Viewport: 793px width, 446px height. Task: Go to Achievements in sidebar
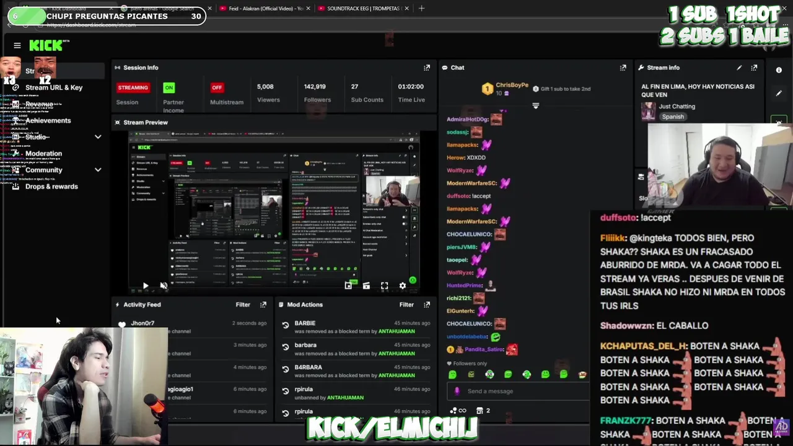[x=48, y=121]
